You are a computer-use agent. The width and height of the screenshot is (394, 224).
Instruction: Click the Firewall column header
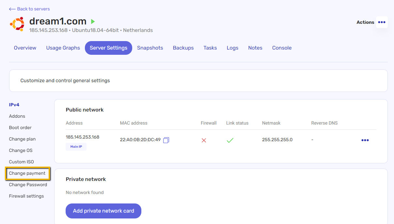(209, 123)
